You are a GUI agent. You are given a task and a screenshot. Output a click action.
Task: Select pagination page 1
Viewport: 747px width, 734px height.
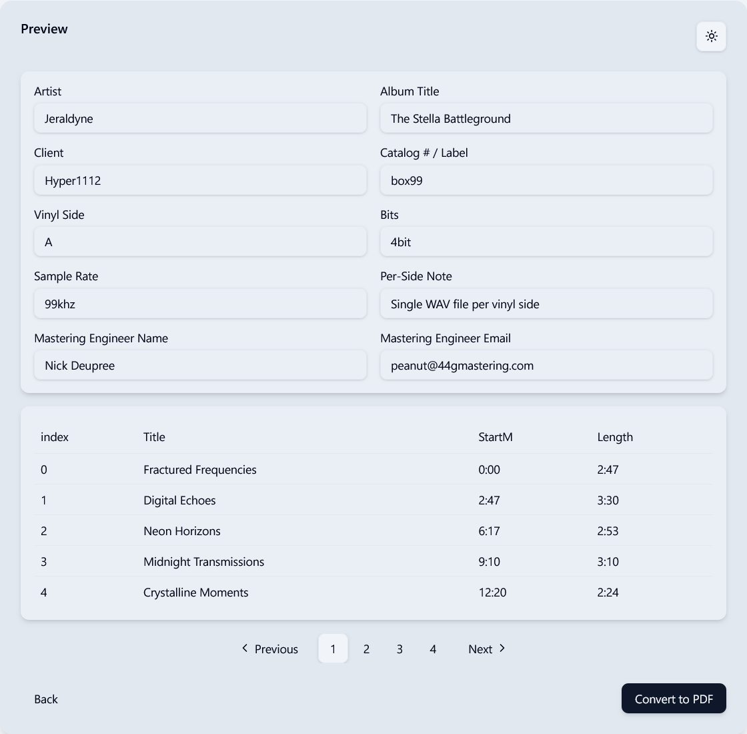tap(333, 649)
